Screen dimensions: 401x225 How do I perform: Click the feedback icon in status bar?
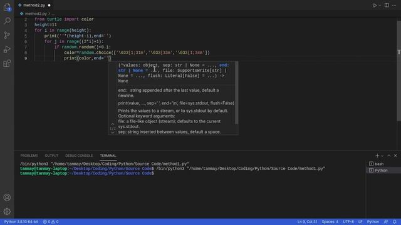click(x=386, y=222)
